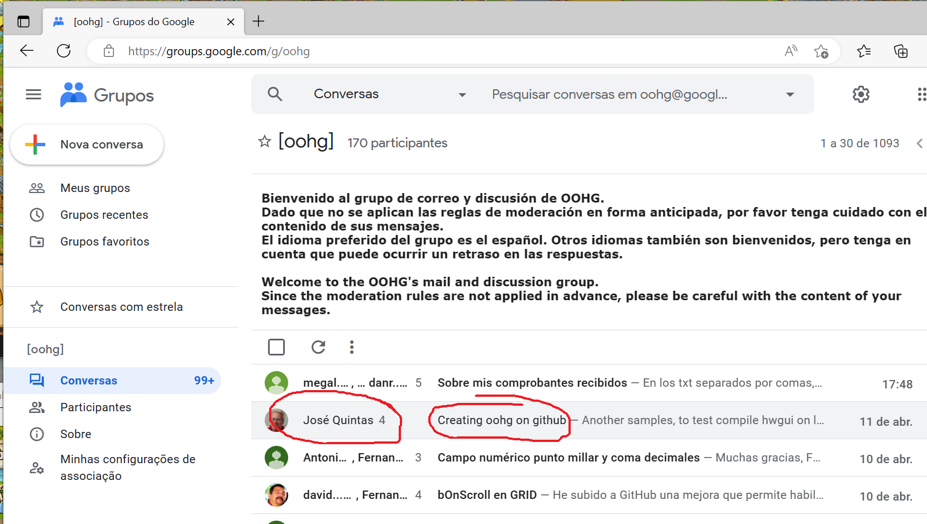This screenshot has height=524, width=927.
Task: View site information lock icon
Action: 109,51
